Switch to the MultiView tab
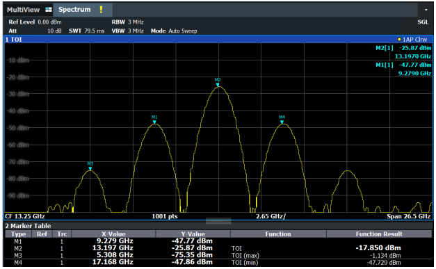 (x=24, y=10)
